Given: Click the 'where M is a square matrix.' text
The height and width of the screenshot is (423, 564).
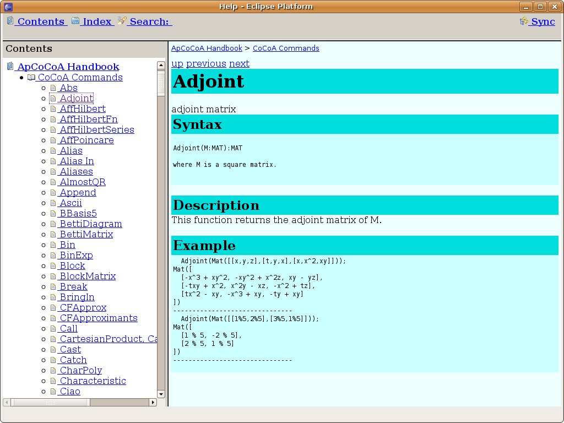Looking at the screenshot, I should (x=225, y=165).
